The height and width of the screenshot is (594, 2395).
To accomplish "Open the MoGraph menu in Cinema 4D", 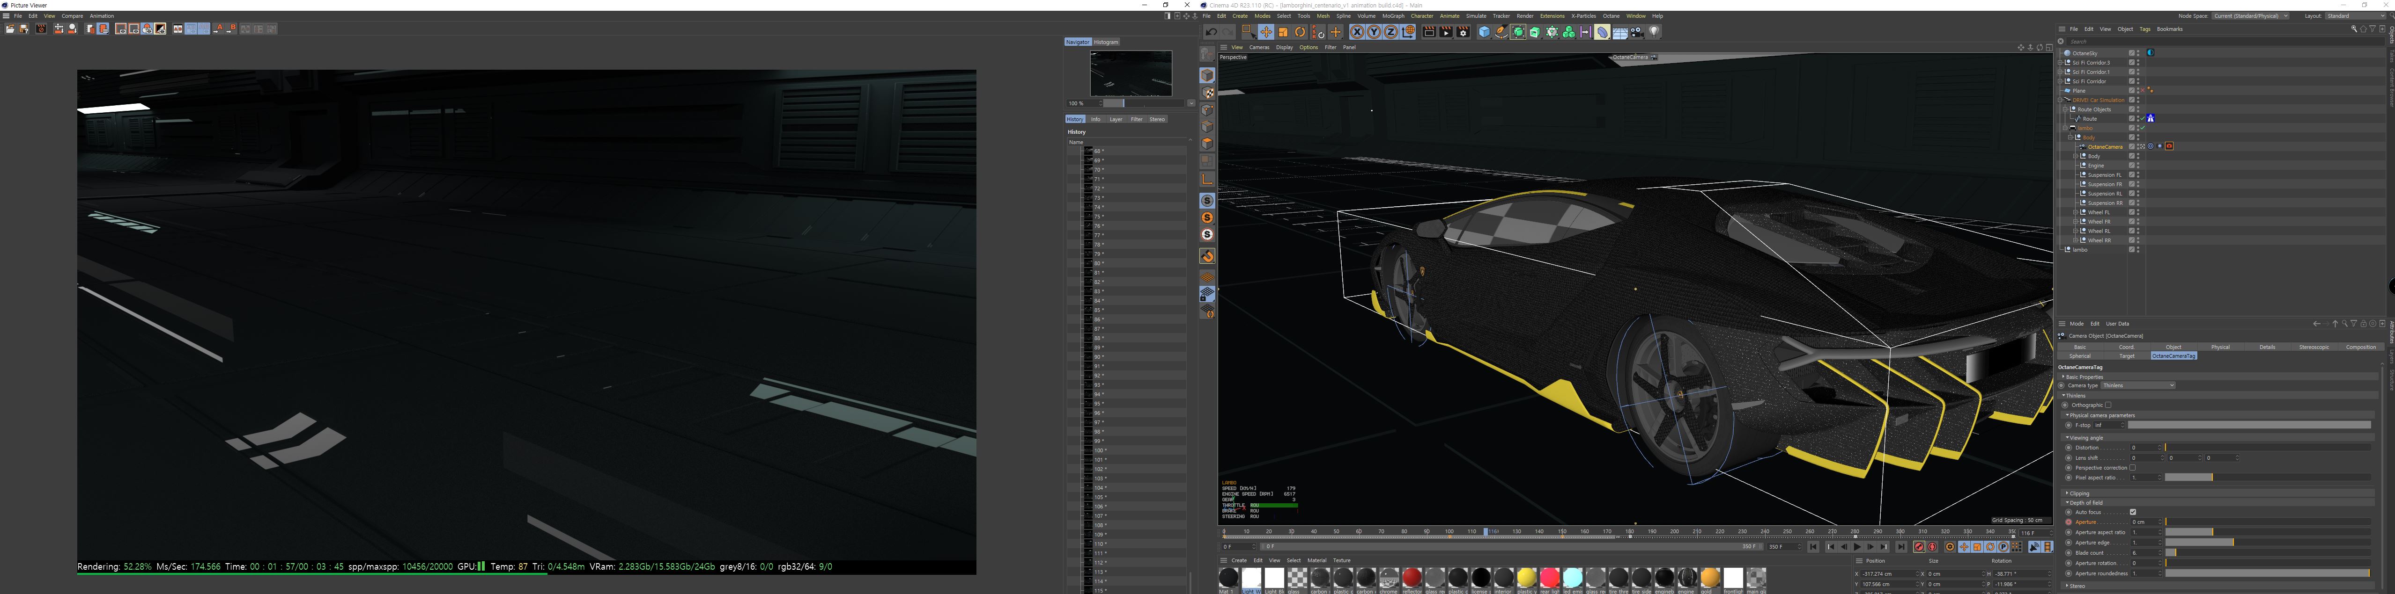I will pyautogui.click(x=1393, y=16).
